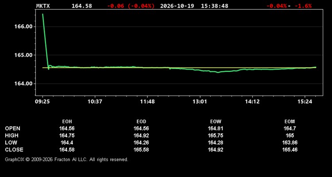Image resolution: width=332 pixels, height=177 pixels.
Task: Click the EOW high value 165.75
Action: click(216, 135)
